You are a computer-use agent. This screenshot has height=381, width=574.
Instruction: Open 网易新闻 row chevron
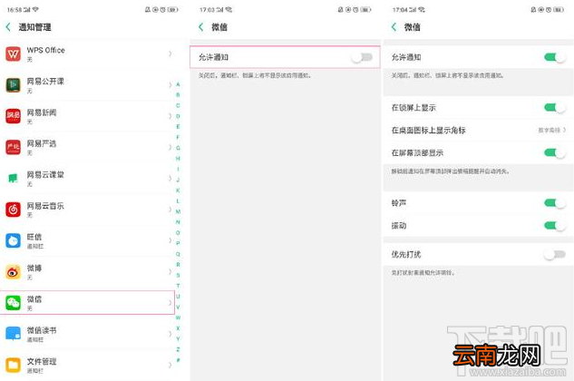coord(170,116)
